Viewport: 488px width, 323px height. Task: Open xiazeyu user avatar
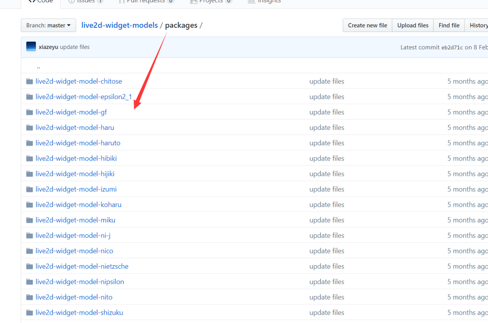point(31,47)
